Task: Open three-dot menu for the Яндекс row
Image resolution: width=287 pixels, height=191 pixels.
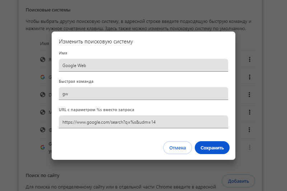Action: click(249, 60)
